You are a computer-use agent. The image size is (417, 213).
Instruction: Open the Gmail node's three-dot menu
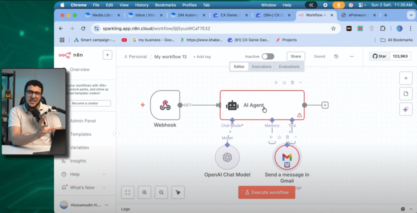click(x=295, y=137)
